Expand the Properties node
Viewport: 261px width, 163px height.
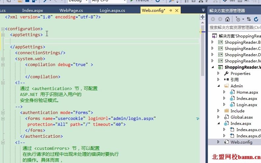218,73
